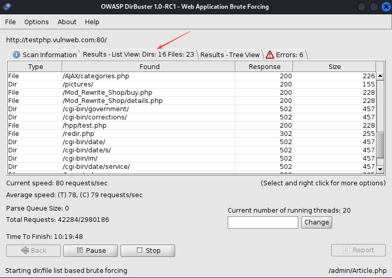Sort results by the Found column header
This screenshot has width=392, height=278.
click(x=149, y=67)
